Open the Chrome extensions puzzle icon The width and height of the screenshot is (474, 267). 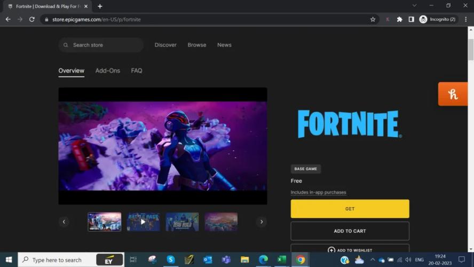tap(399, 19)
